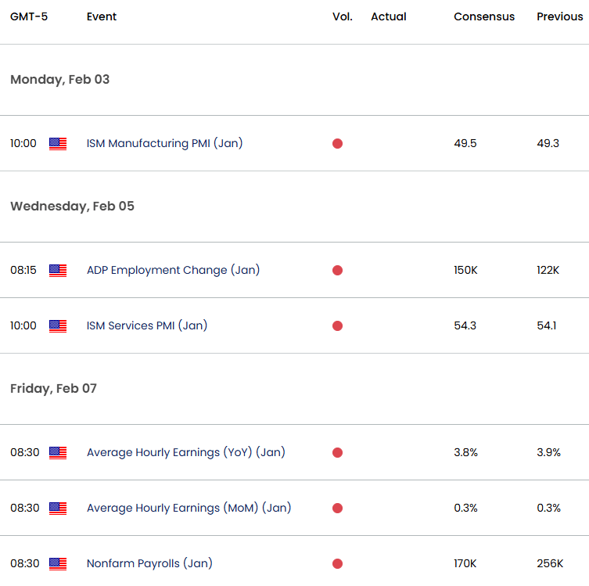589x586 pixels.
Task: Select the Monday, Feb 03 date row
Action: 60,80
